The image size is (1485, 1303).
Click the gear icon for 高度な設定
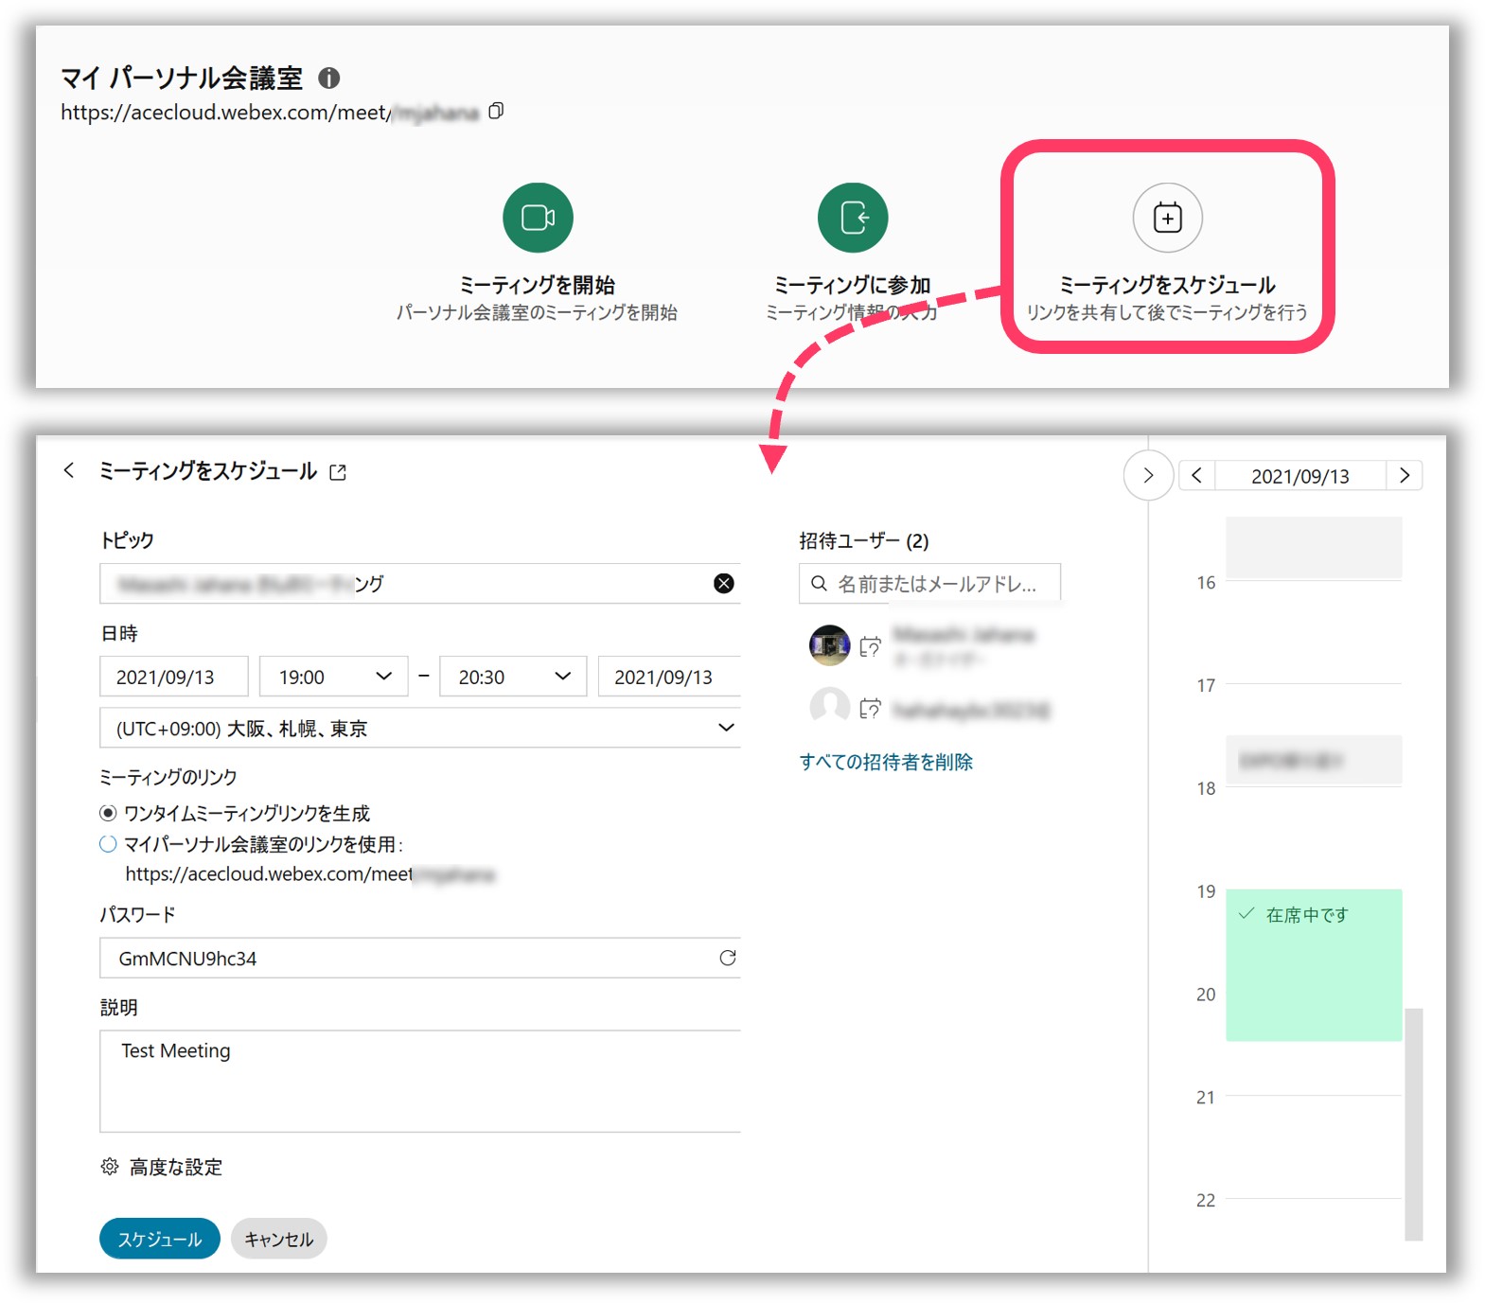click(x=110, y=1167)
